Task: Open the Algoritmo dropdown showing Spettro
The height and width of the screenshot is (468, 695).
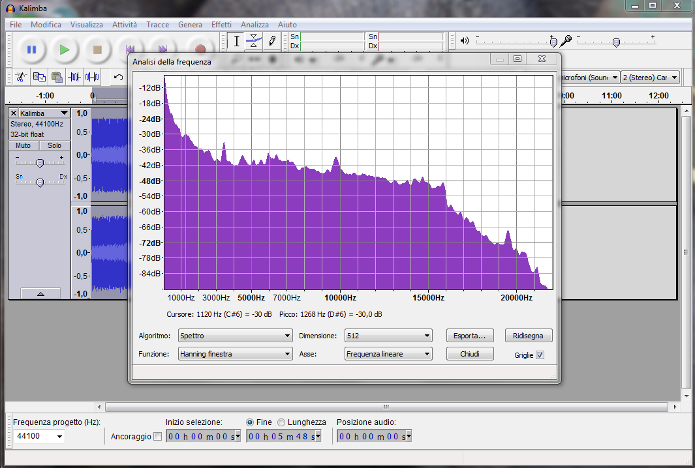Action: point(235,336)
